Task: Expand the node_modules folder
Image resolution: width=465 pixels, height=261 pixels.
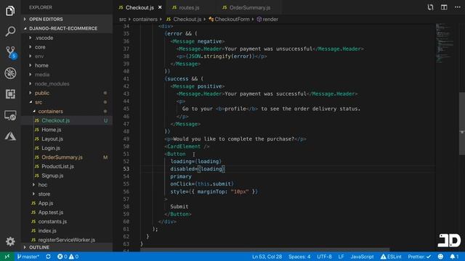Action: (52, 84)
